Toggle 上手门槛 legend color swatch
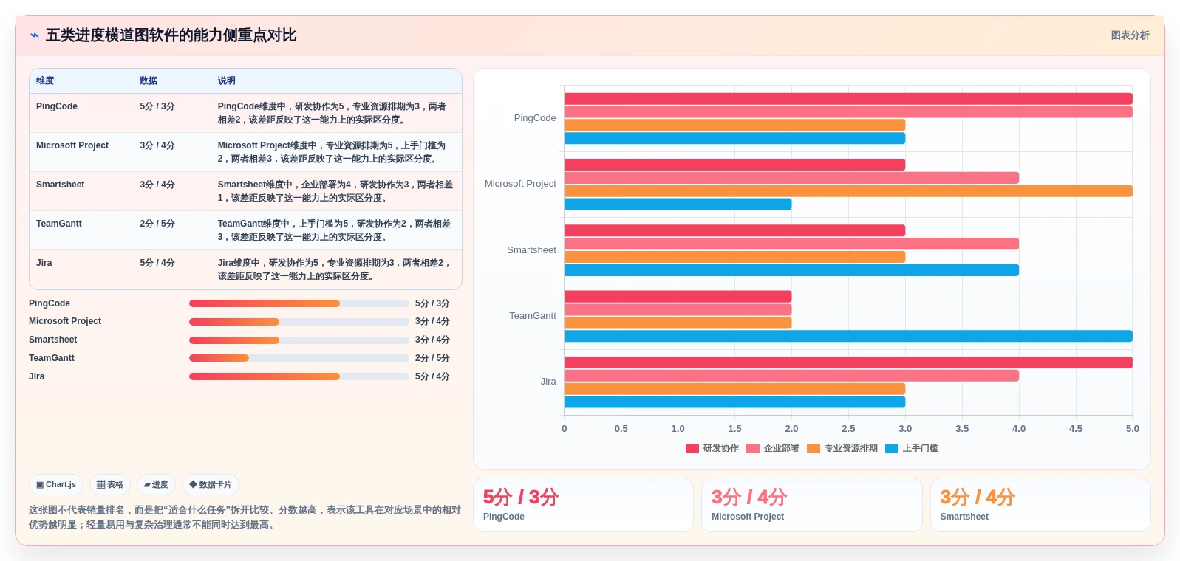This screenshot has height=561, width=1180. (x=892, y=449)
